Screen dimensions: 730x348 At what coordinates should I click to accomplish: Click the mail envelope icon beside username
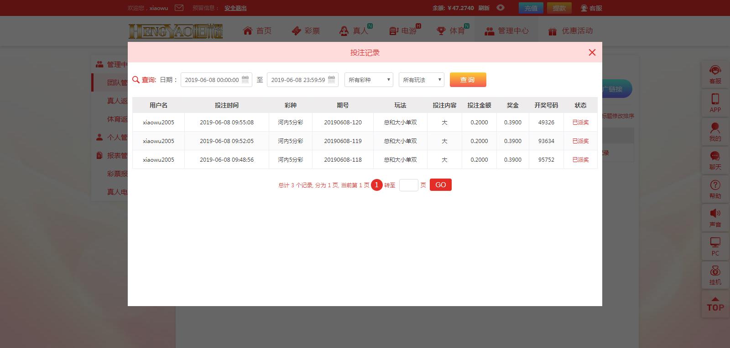179,8
